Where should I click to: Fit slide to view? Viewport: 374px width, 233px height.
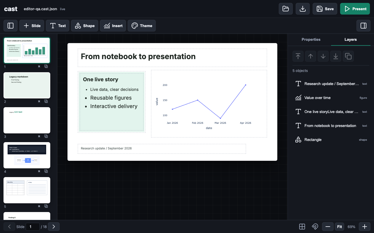pos(340,227)
